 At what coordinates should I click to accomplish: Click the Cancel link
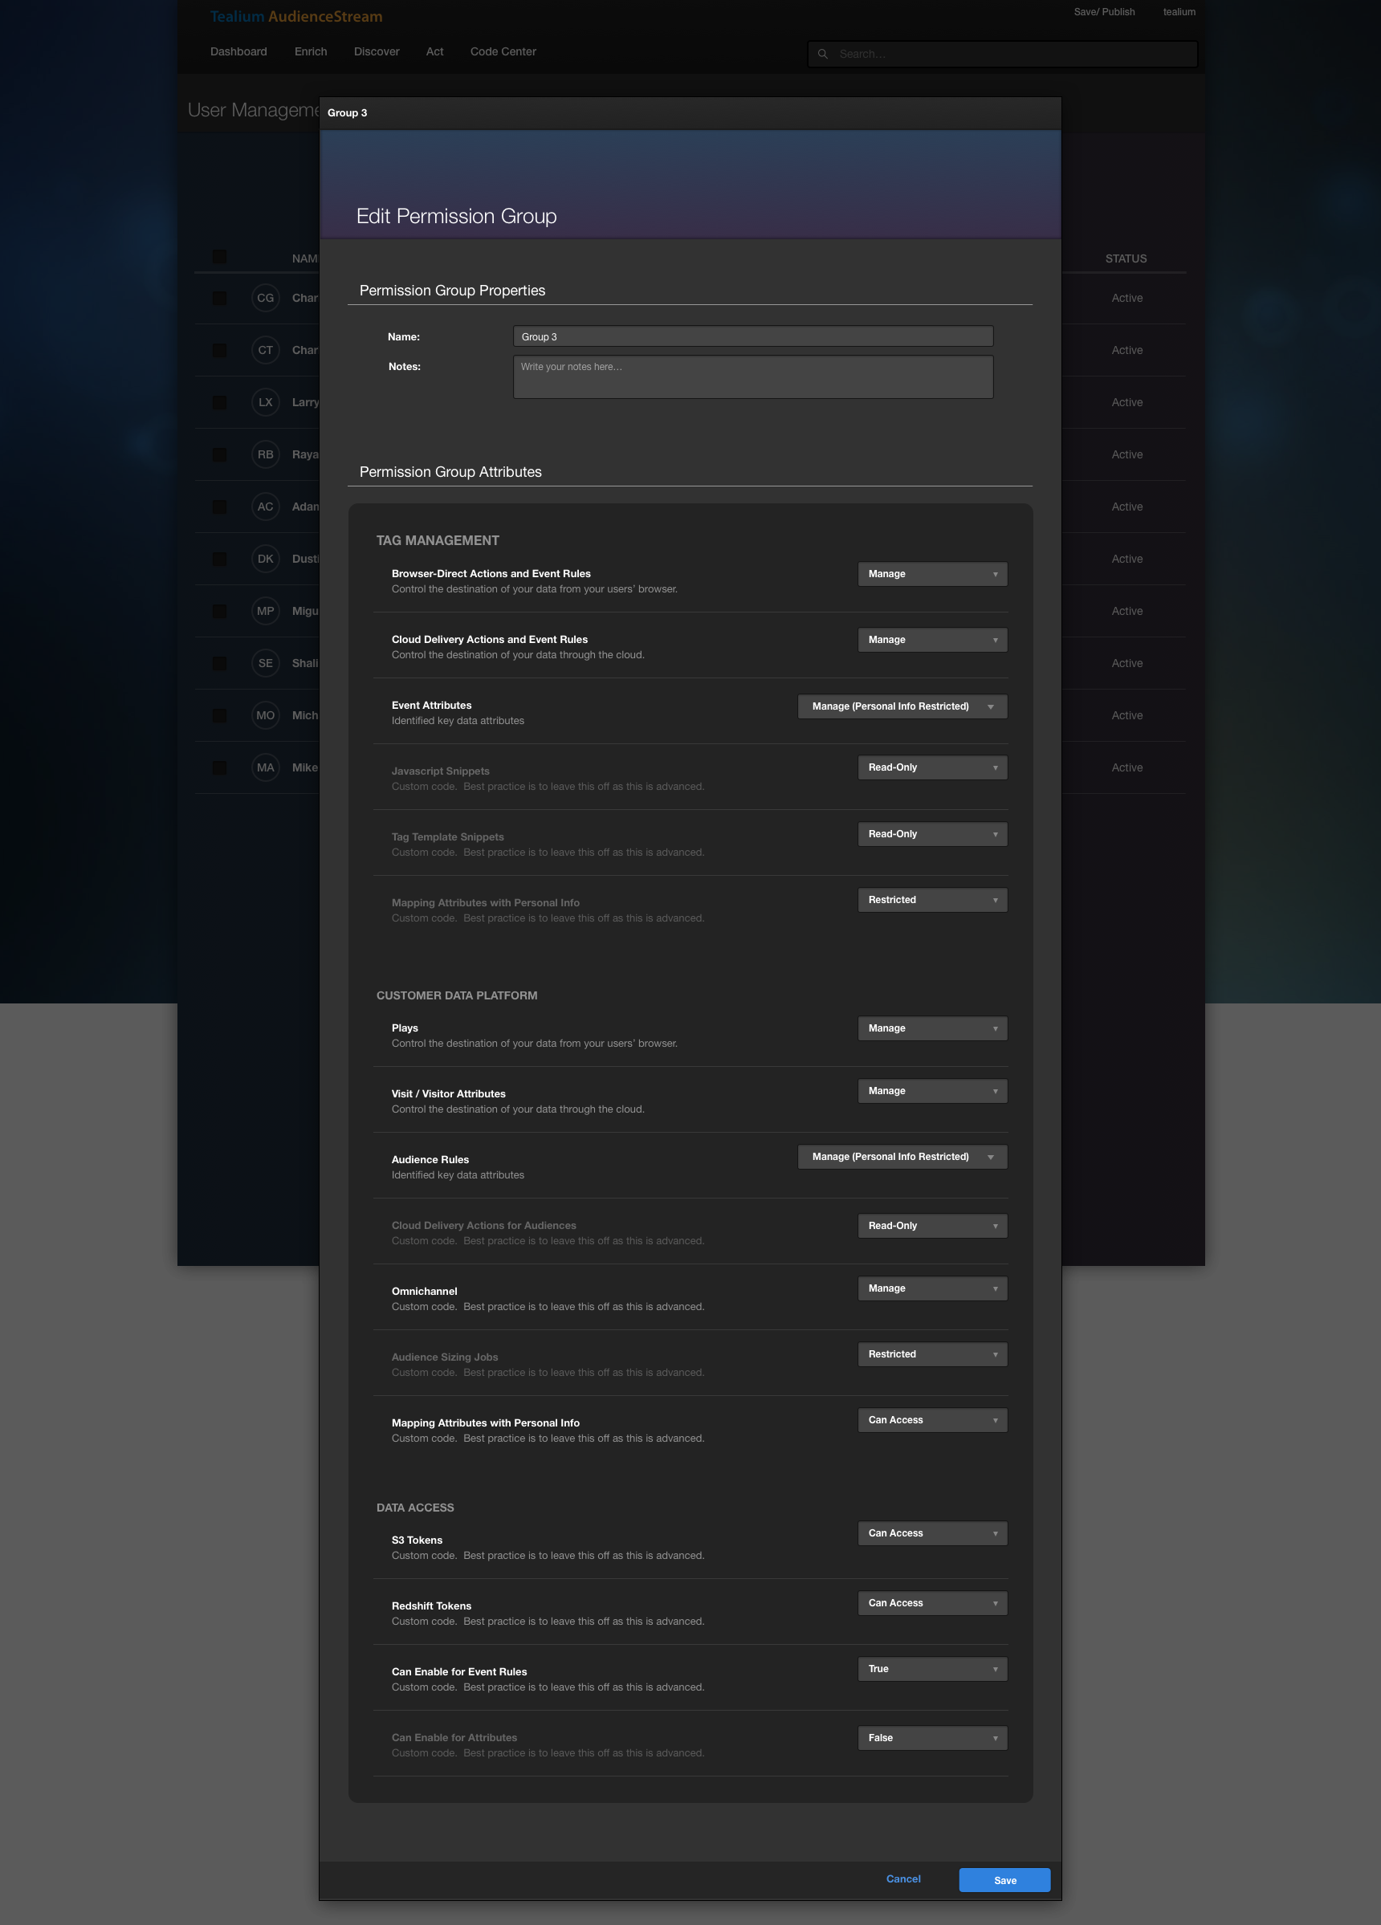point(903,1878)
